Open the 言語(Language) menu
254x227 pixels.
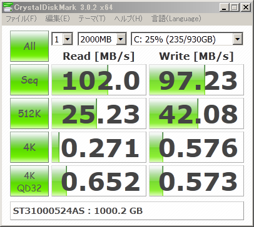[176, 19]
